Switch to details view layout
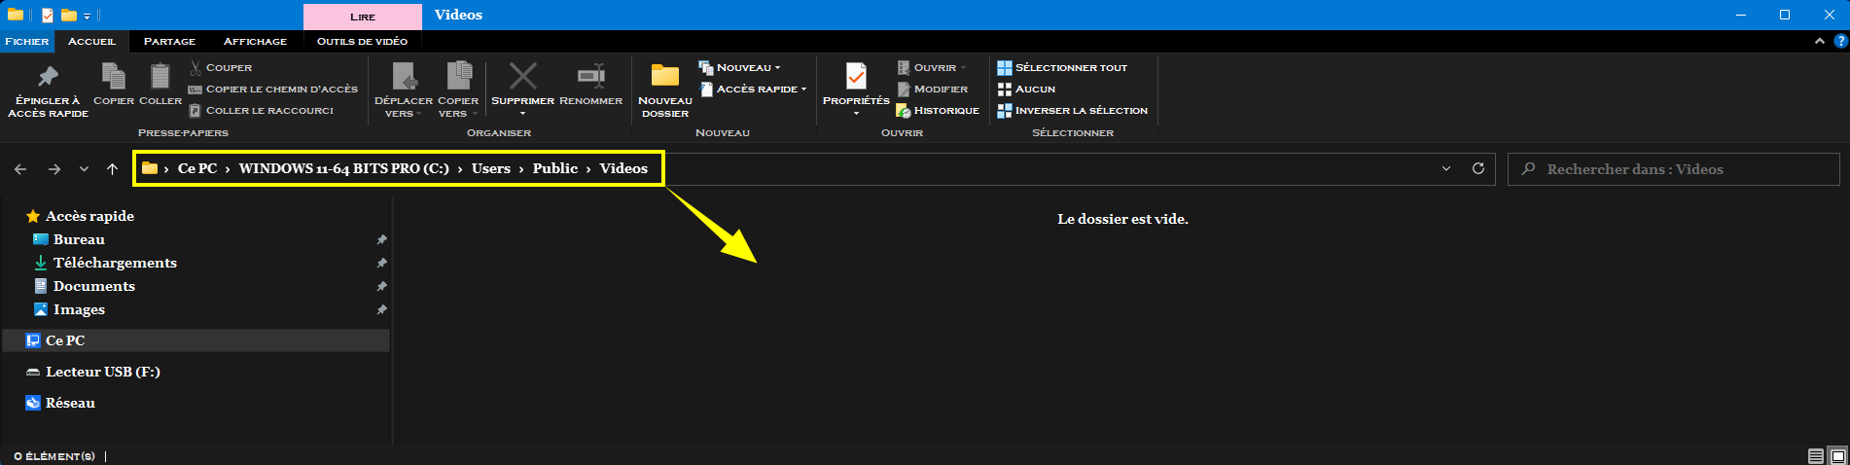 pos(1815,455)
